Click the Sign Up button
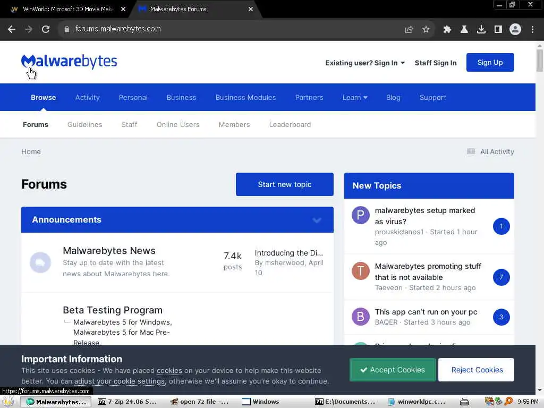The image size is (544, 408). click(x=490, y=63)
